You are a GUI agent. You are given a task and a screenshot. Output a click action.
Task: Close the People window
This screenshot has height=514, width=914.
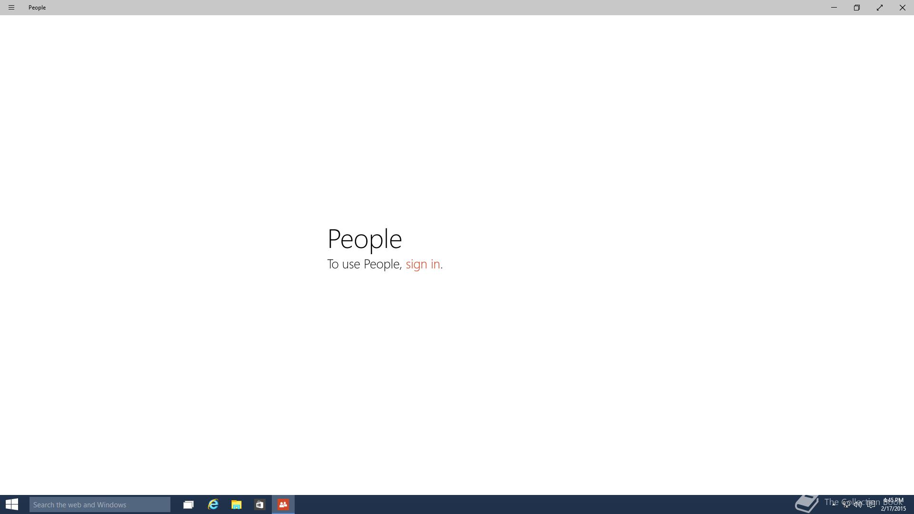pos(902,8)
